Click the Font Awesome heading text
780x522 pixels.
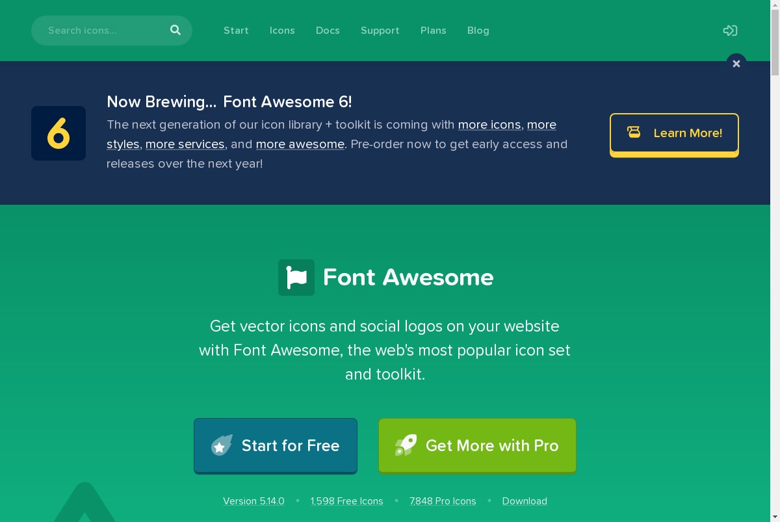408,278
